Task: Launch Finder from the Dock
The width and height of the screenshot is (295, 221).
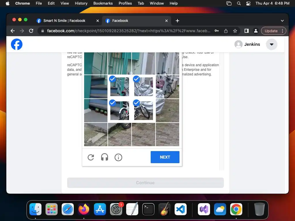Action: tap(35, 209)
